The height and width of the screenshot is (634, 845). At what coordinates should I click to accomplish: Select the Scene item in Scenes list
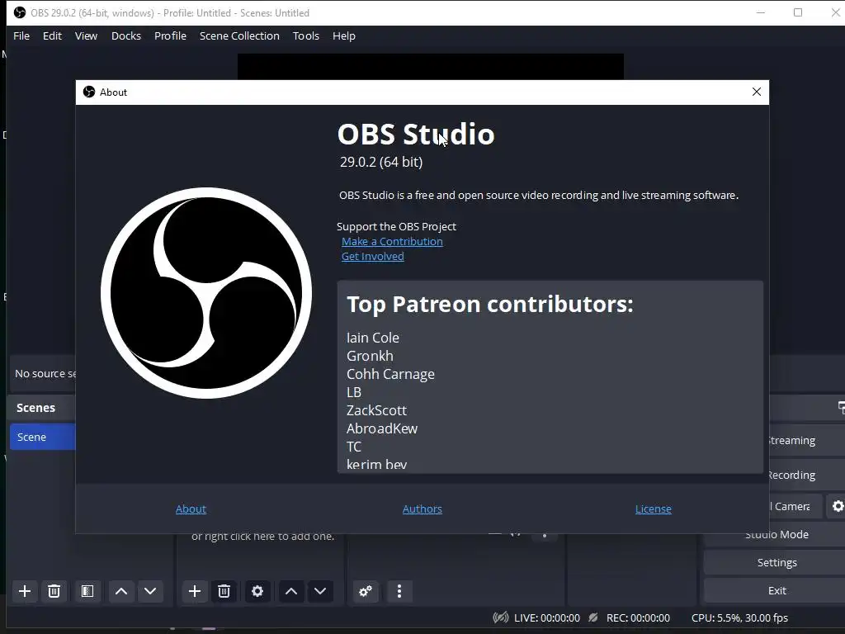coord(43,438)
